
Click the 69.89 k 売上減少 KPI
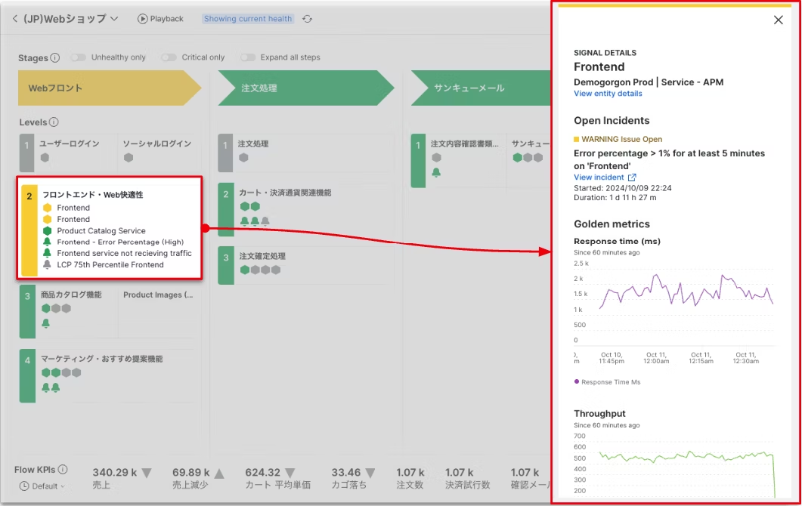pyautogui.click(x=199, y=478)
